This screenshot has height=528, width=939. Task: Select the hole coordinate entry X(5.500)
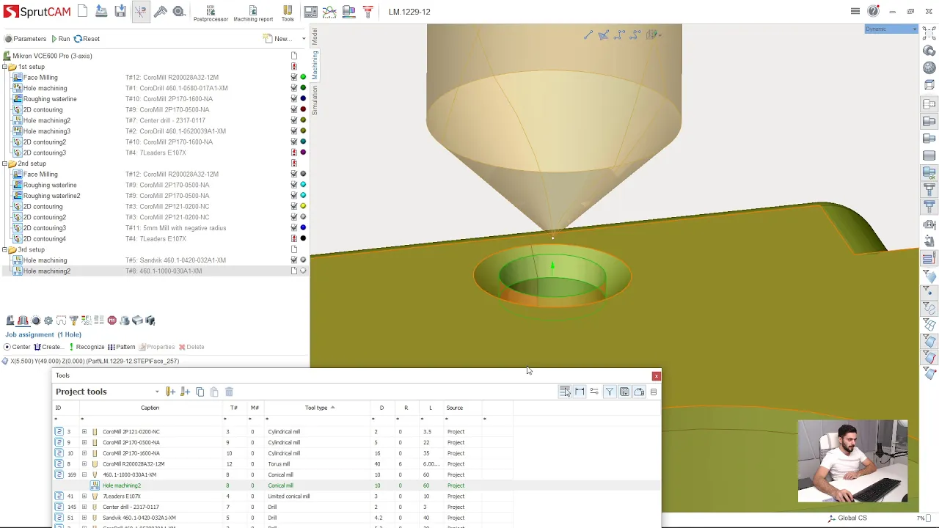click(x=90, y=361)
